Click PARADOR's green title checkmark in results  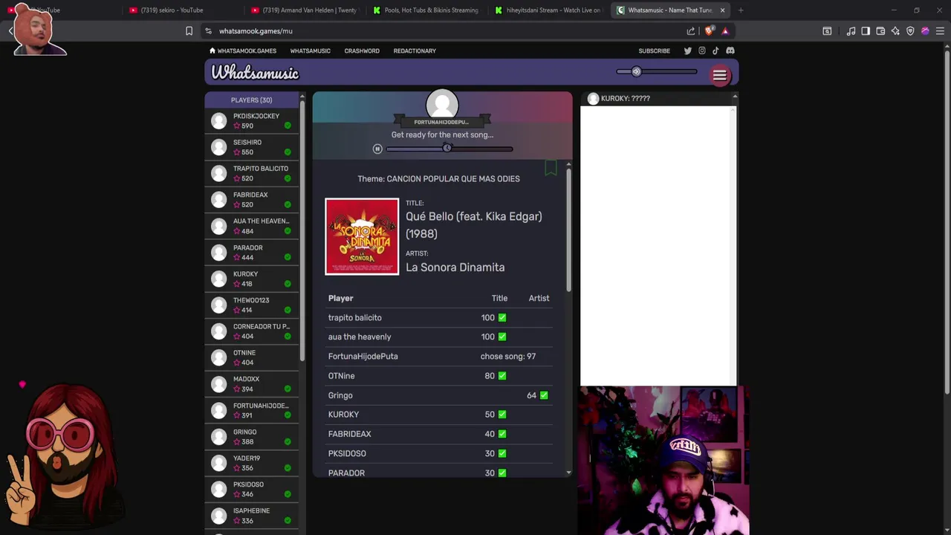502,473
